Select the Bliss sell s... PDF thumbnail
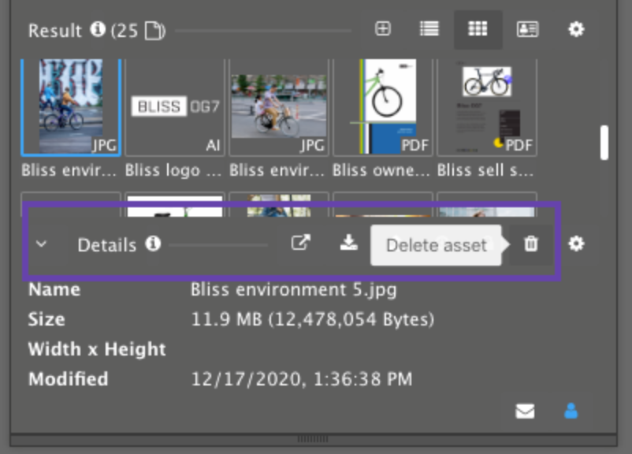 click(x=487, y=107)
